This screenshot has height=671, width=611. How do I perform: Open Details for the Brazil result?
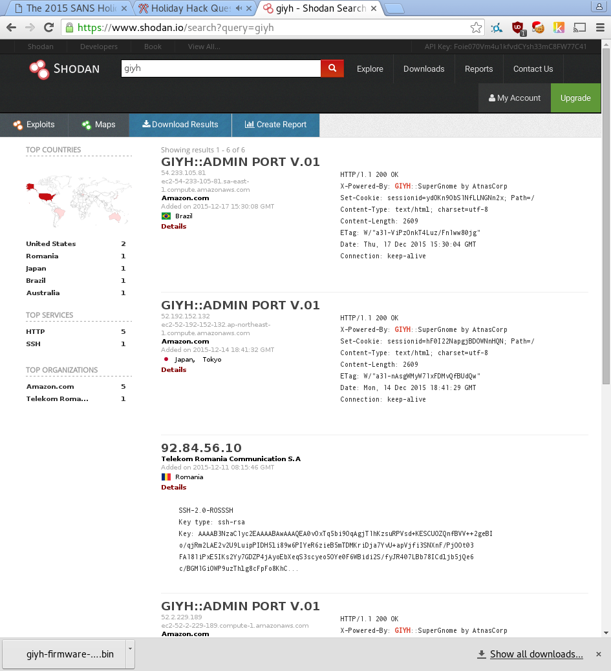click(x=173, y=227)
